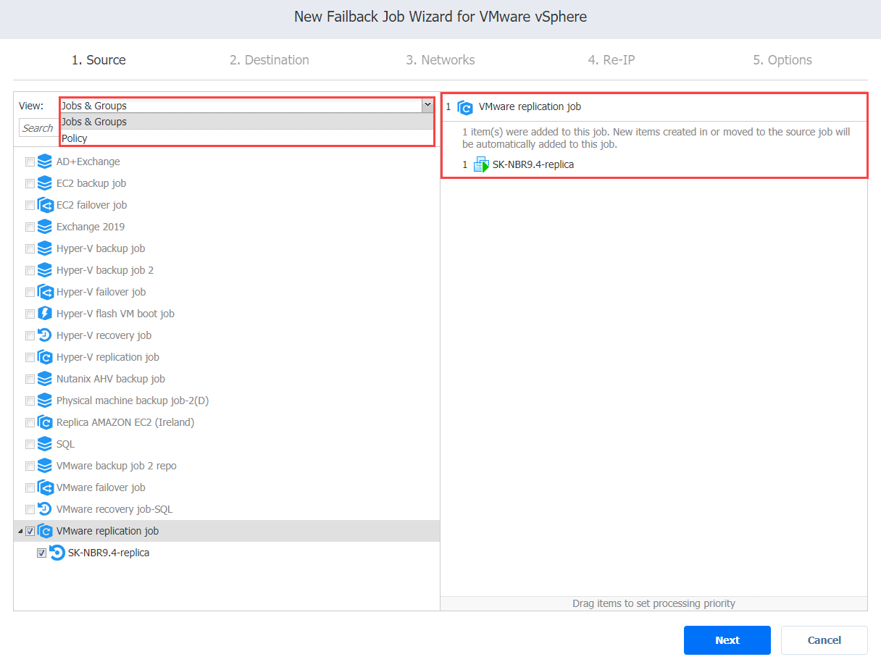Click the Hyper-V backup job icon

pos(45,248)
